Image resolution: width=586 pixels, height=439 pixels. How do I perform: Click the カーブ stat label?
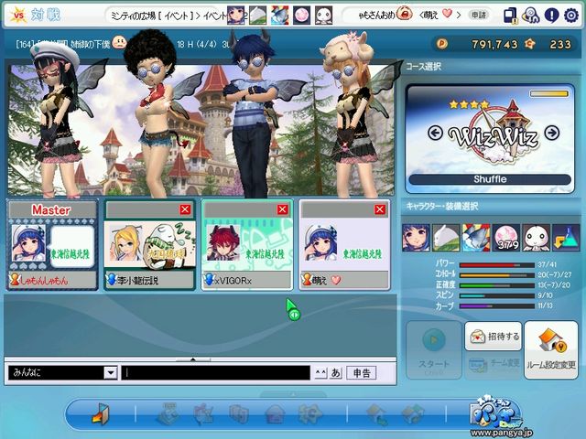click(x=445, y=306)
